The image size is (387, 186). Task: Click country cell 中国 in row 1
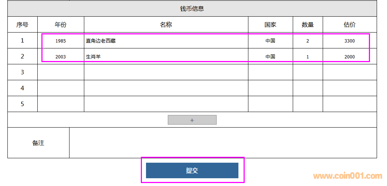point(270,41)
